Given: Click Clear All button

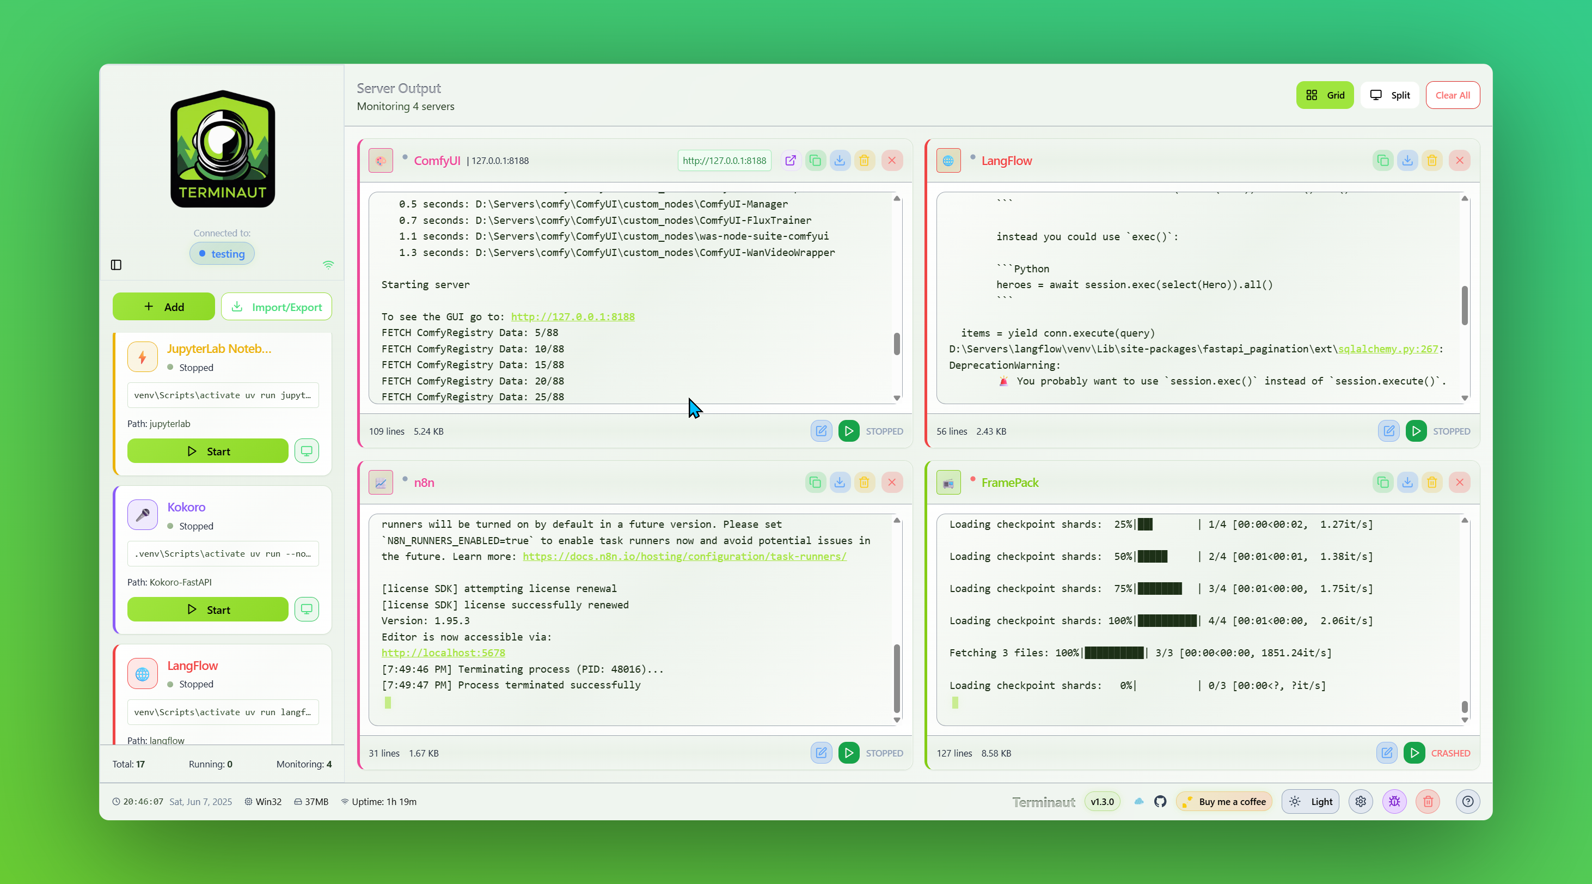Looking at the screenshot, I should pyautogui.click(x=1452, y=95).
